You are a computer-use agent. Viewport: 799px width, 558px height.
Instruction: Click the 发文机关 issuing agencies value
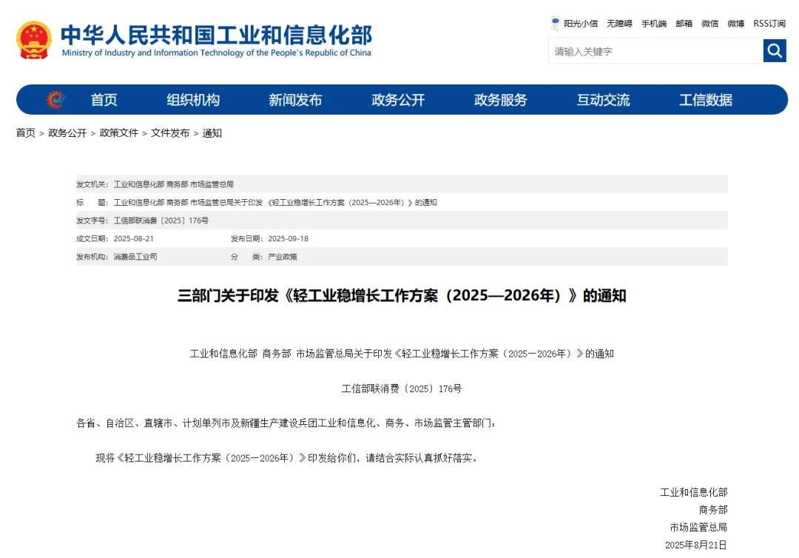point(174,184)
